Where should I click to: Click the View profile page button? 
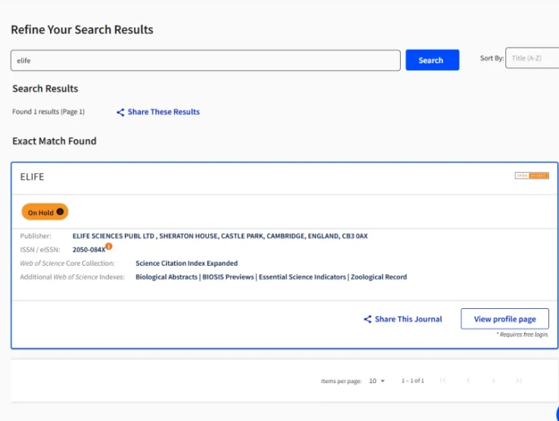coord(504,319)
